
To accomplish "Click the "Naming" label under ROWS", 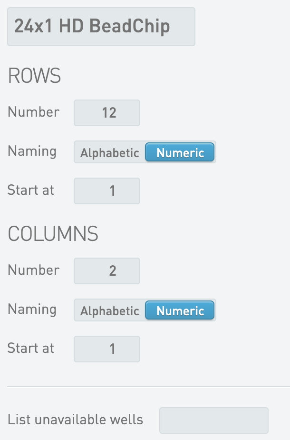I will 32,151.
